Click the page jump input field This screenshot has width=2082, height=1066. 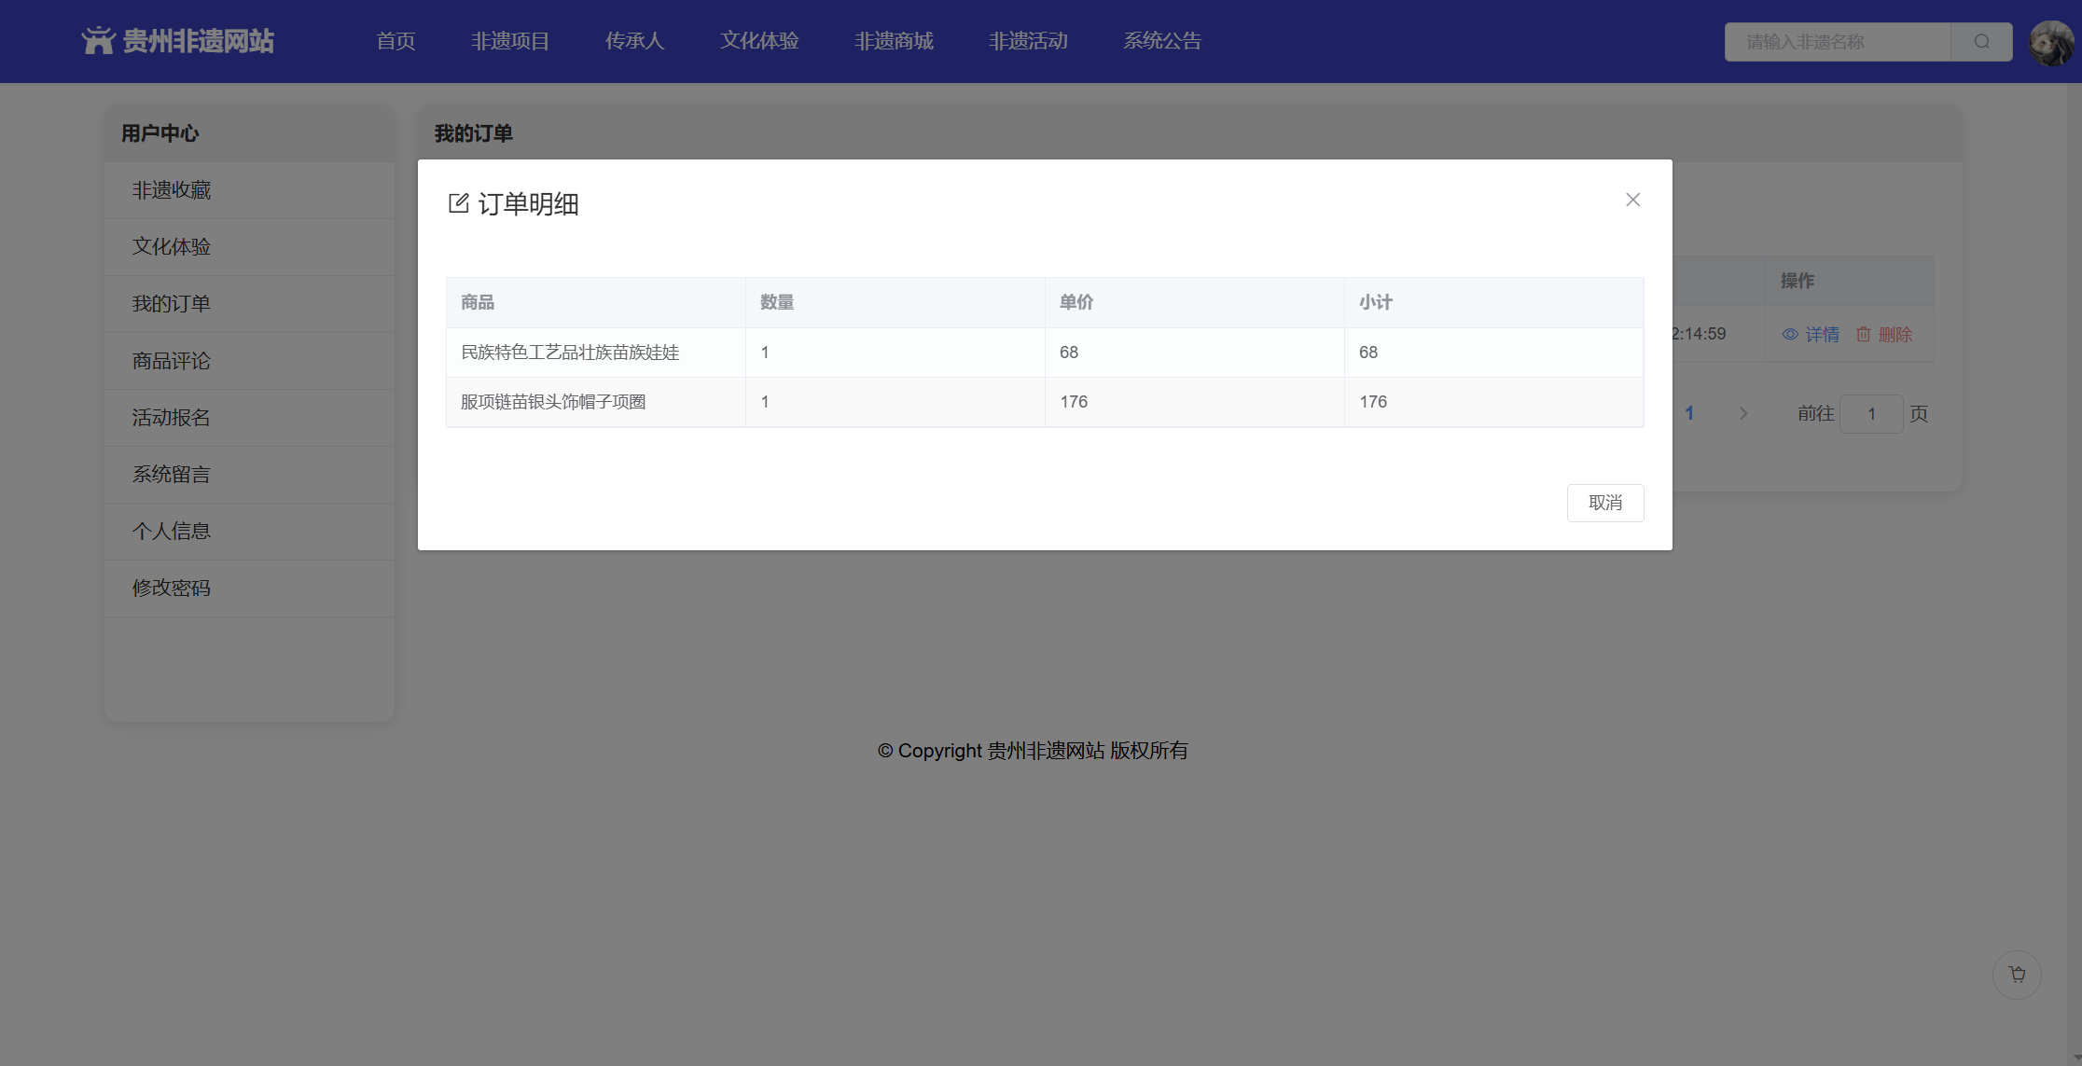tap(1870, 414)
